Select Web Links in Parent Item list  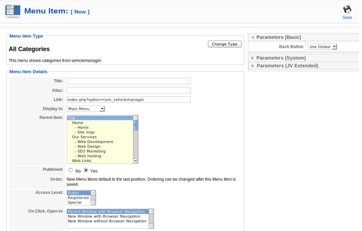point(100,161)
